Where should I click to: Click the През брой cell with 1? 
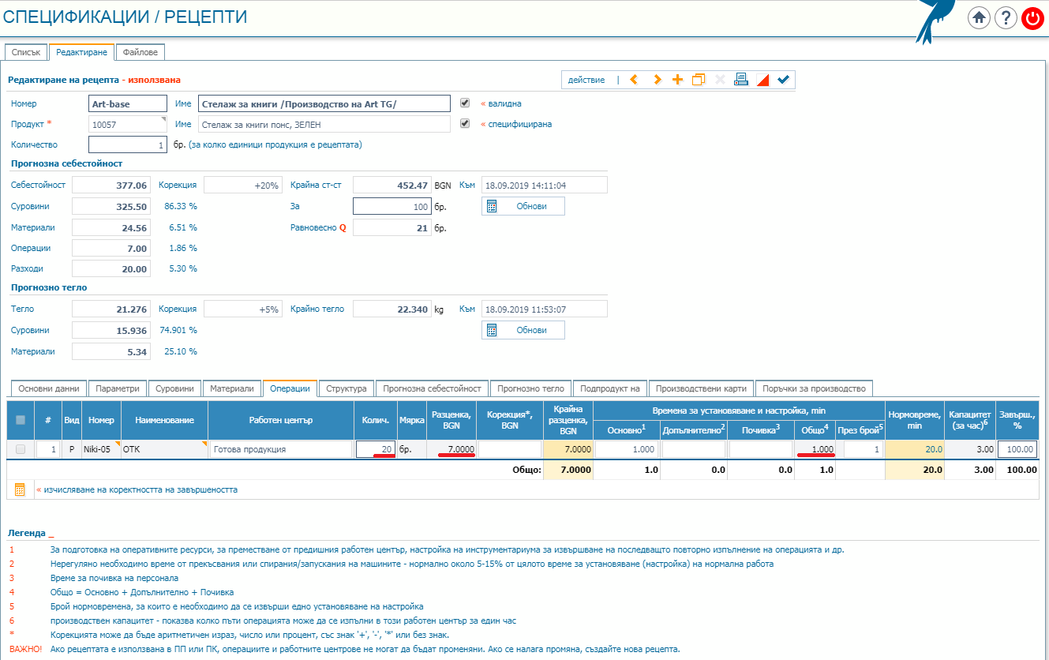(x=864, y=449)
